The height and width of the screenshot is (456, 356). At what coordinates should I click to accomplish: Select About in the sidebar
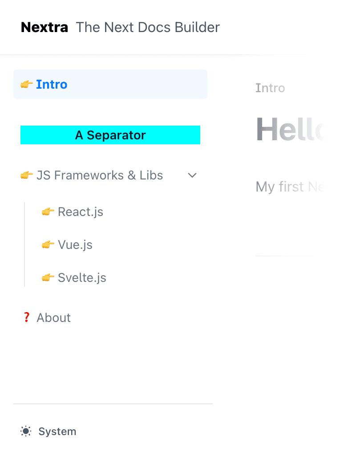pos(54,318)
